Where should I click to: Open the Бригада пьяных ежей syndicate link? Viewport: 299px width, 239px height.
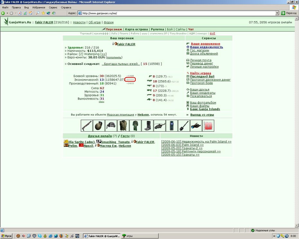(x=121, y=64)
